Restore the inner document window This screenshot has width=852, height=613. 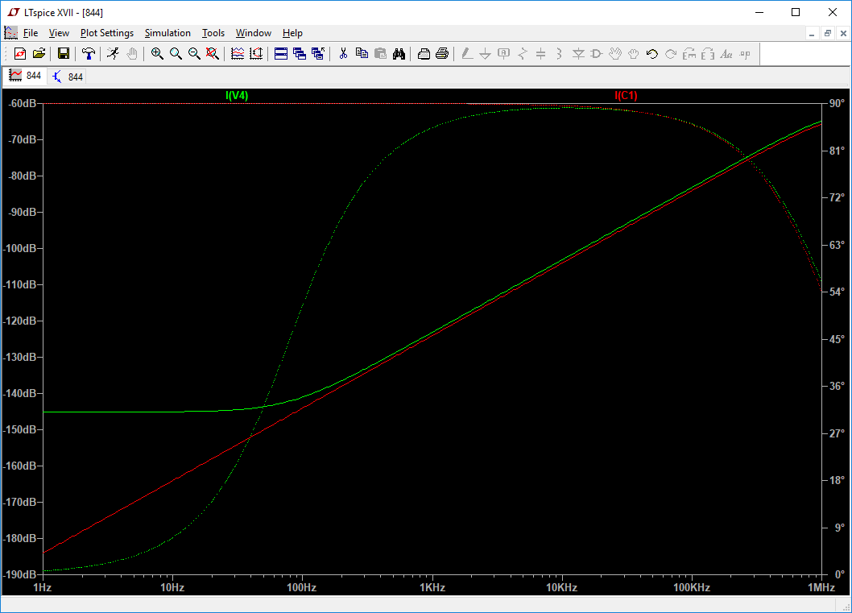[828, 33]
